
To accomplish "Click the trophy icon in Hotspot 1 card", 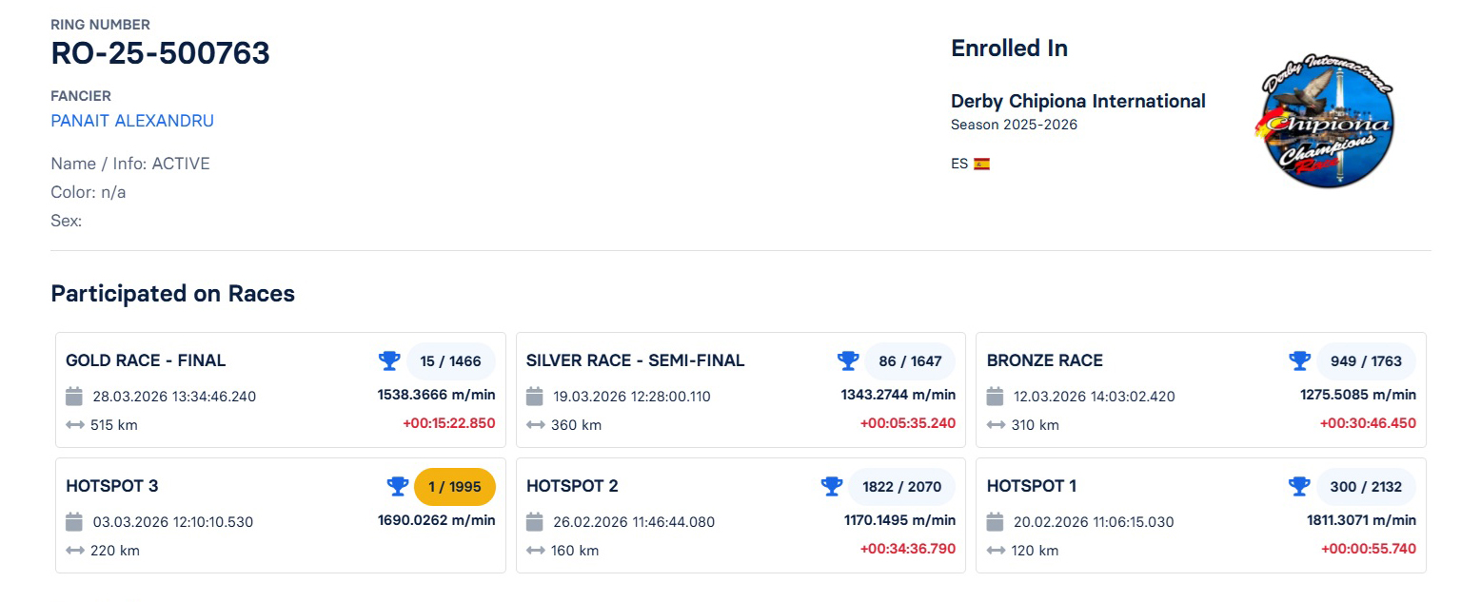I will (1299, 486).
